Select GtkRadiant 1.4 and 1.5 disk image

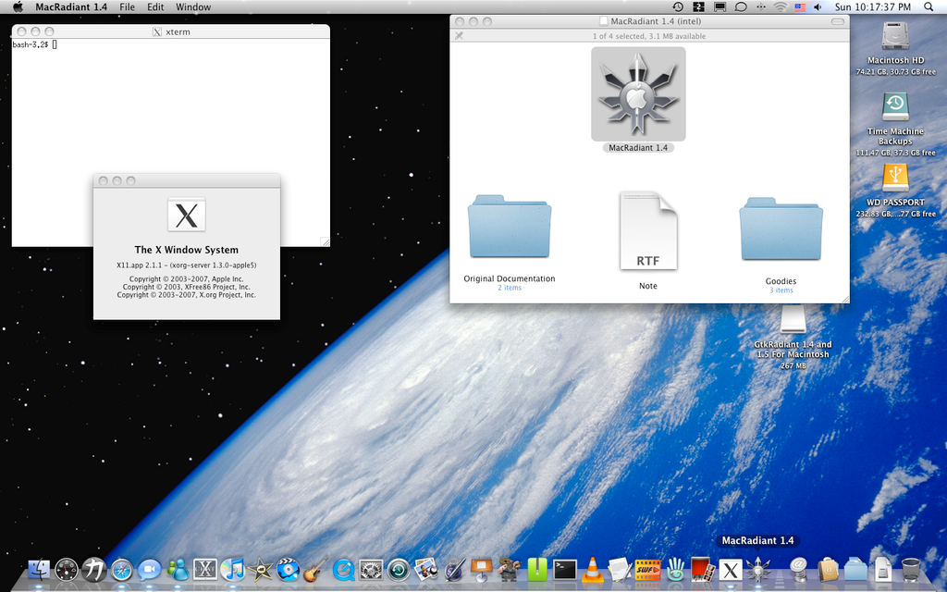[793, 320]
